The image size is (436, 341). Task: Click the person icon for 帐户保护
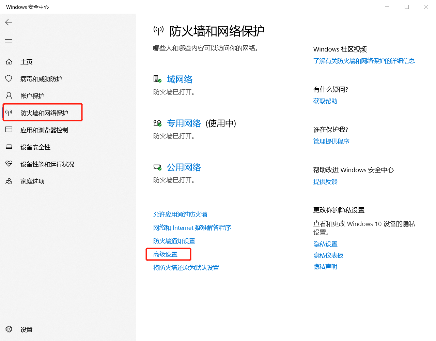[9, 95]
